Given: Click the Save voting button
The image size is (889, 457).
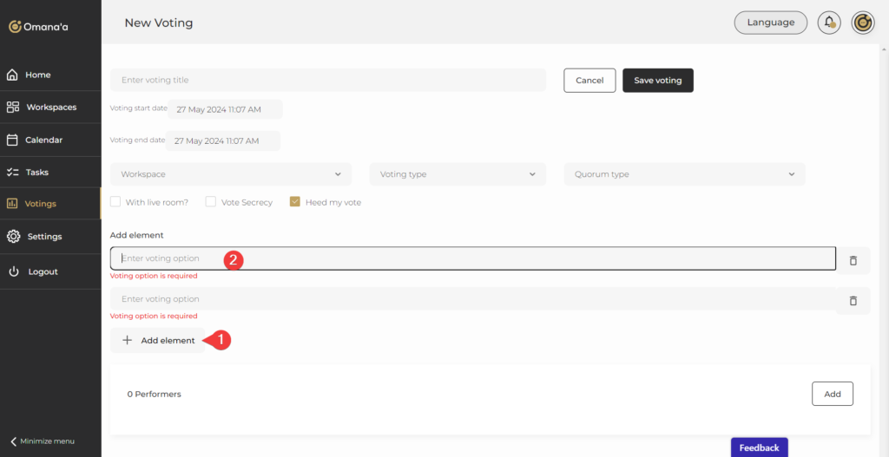Looking at the screenshot, I should tap(657, 81).
